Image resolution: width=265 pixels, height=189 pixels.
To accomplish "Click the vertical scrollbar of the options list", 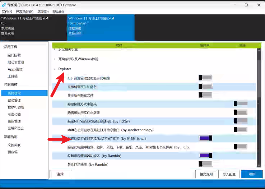I will [259, 108].
